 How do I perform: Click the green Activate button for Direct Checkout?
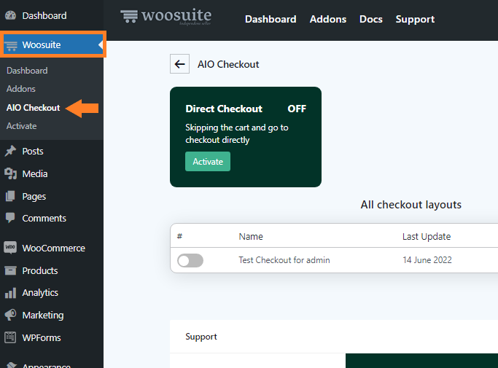pyautogui.click(x=208, y=162)
